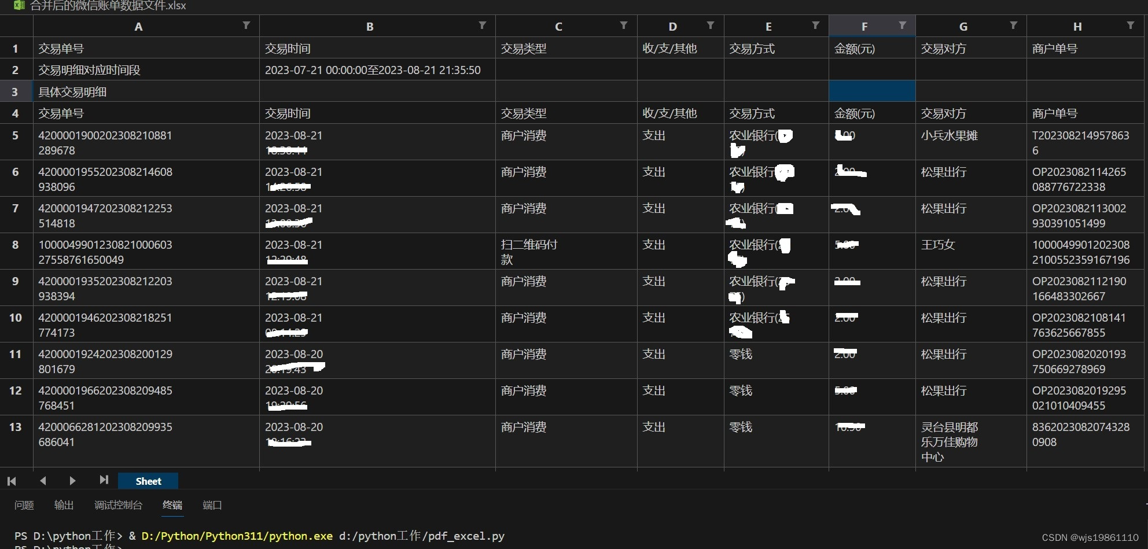Select the 终端 panel tab
The image size is (1148, 549).
(172, 505)
